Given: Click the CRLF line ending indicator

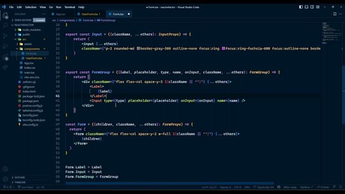Looking at the screenshot, I should (x=247, y=187).
